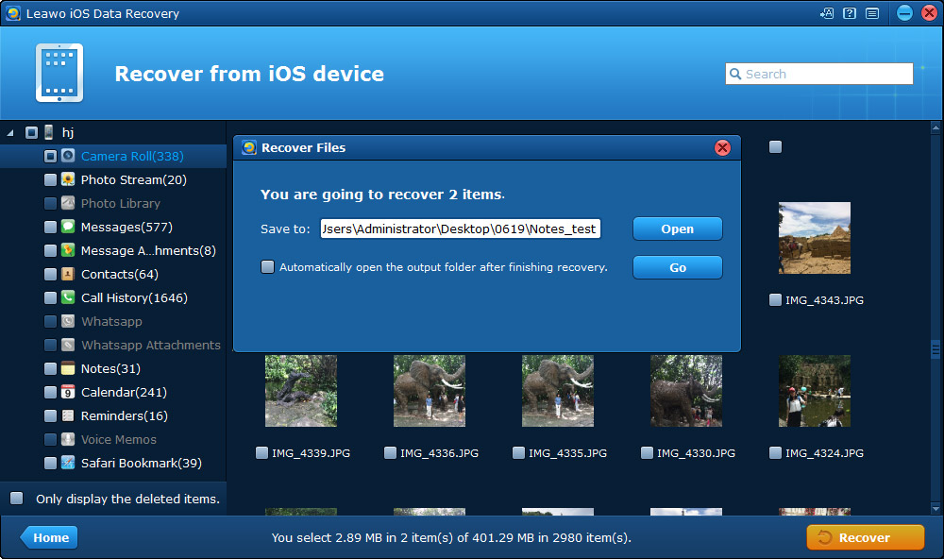Click the Open button beside save path
This screenshot has width=944, height=559.
(x=677, y=229)
